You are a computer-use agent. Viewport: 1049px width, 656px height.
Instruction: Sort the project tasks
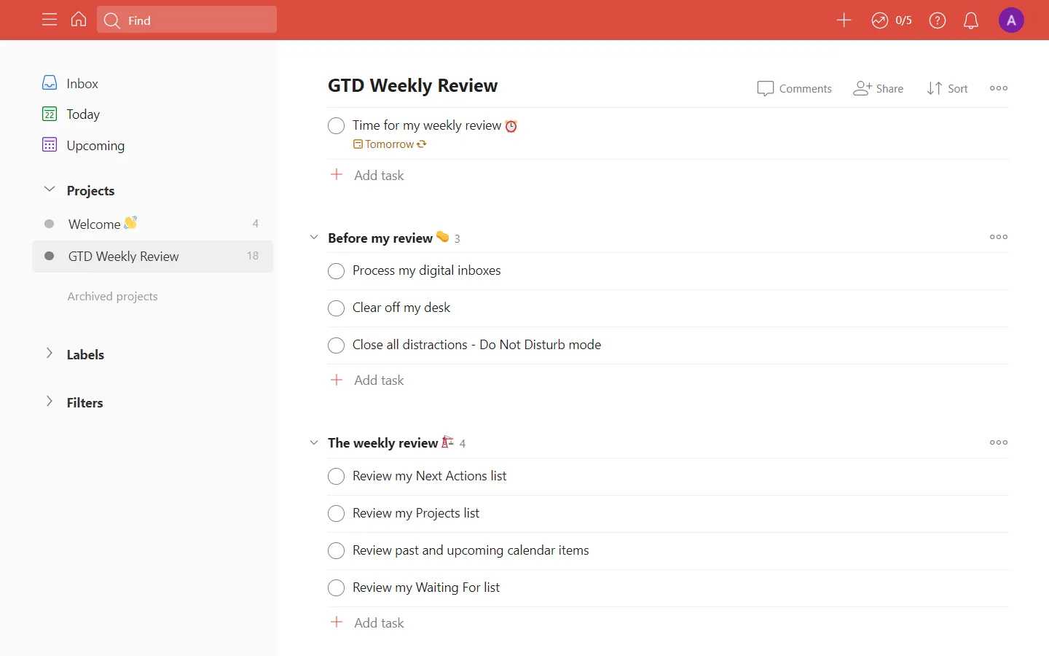(x=947, y=88)
